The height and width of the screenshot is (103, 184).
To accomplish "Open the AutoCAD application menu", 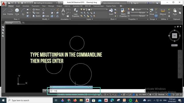I will (4, 4).
